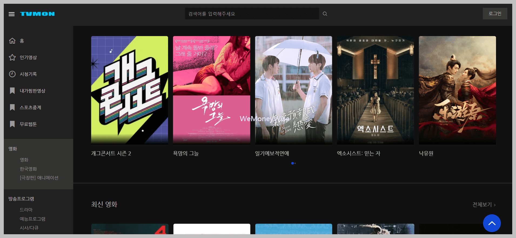
Task: Click the title text 일기예보적연애
Action: (x=272, y=153)
